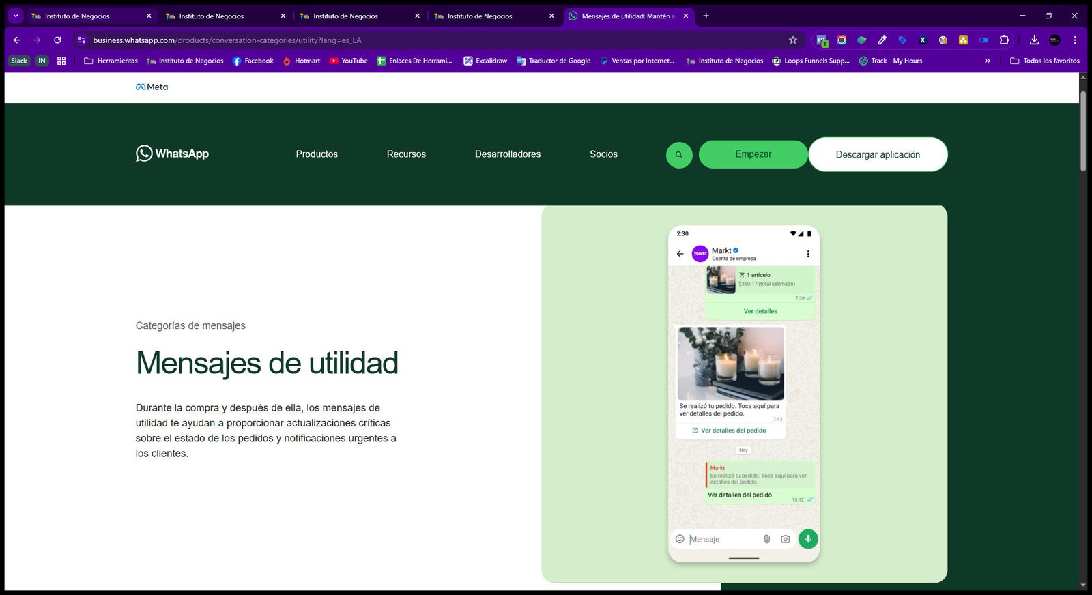Open the Todos los favoritos folder

[1045, 61]
